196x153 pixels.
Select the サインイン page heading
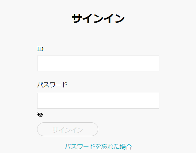click(x=98, y=18)
